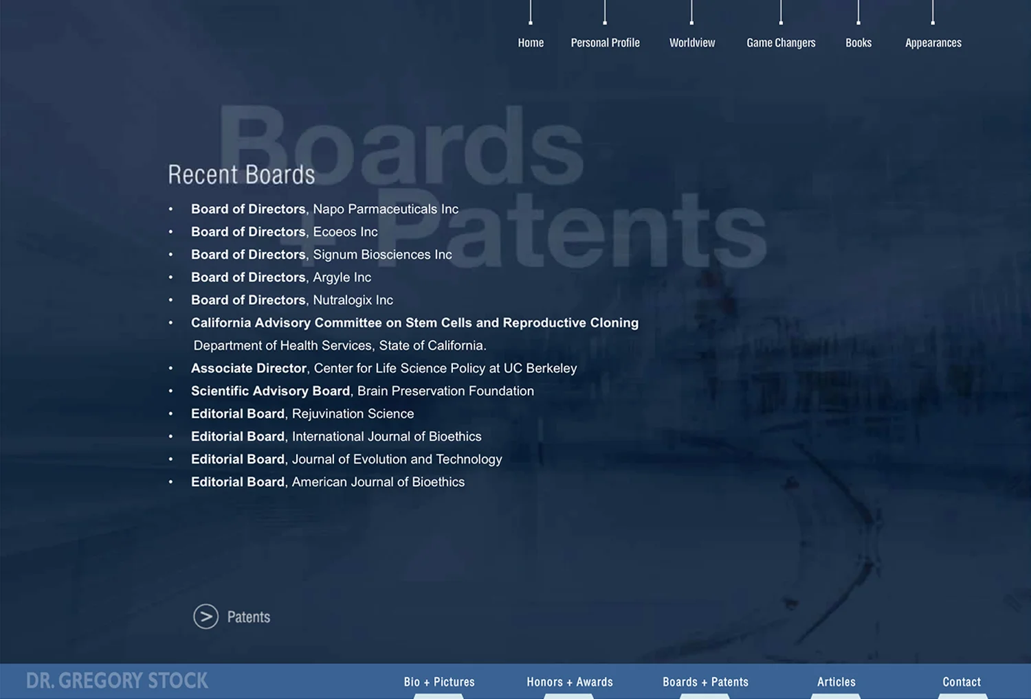Open the Appearances page
The height and width of the screenshot is (699, 1031).
[x=933, y=43]
